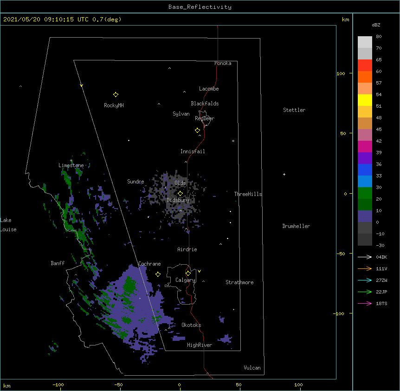Click the Base_Reflectivity title
This screenshot has width=400, height=391.
[200, 7]
